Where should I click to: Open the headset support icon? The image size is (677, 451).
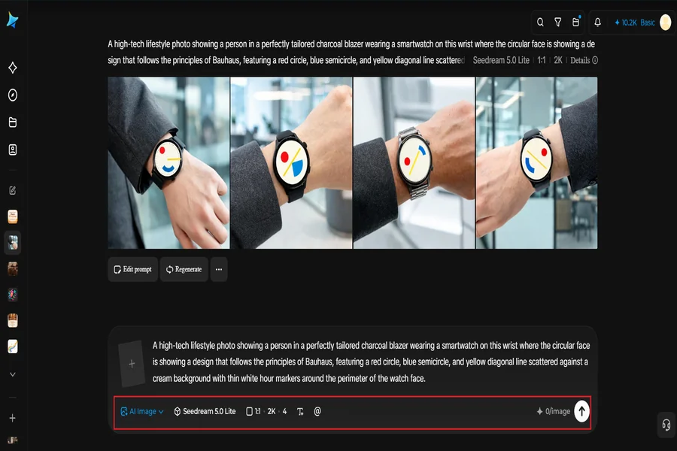click(x=666, y=425)
